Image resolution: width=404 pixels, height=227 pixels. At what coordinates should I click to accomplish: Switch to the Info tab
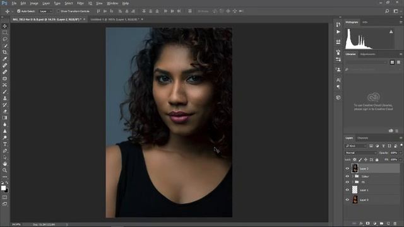[x=365, y=23]
